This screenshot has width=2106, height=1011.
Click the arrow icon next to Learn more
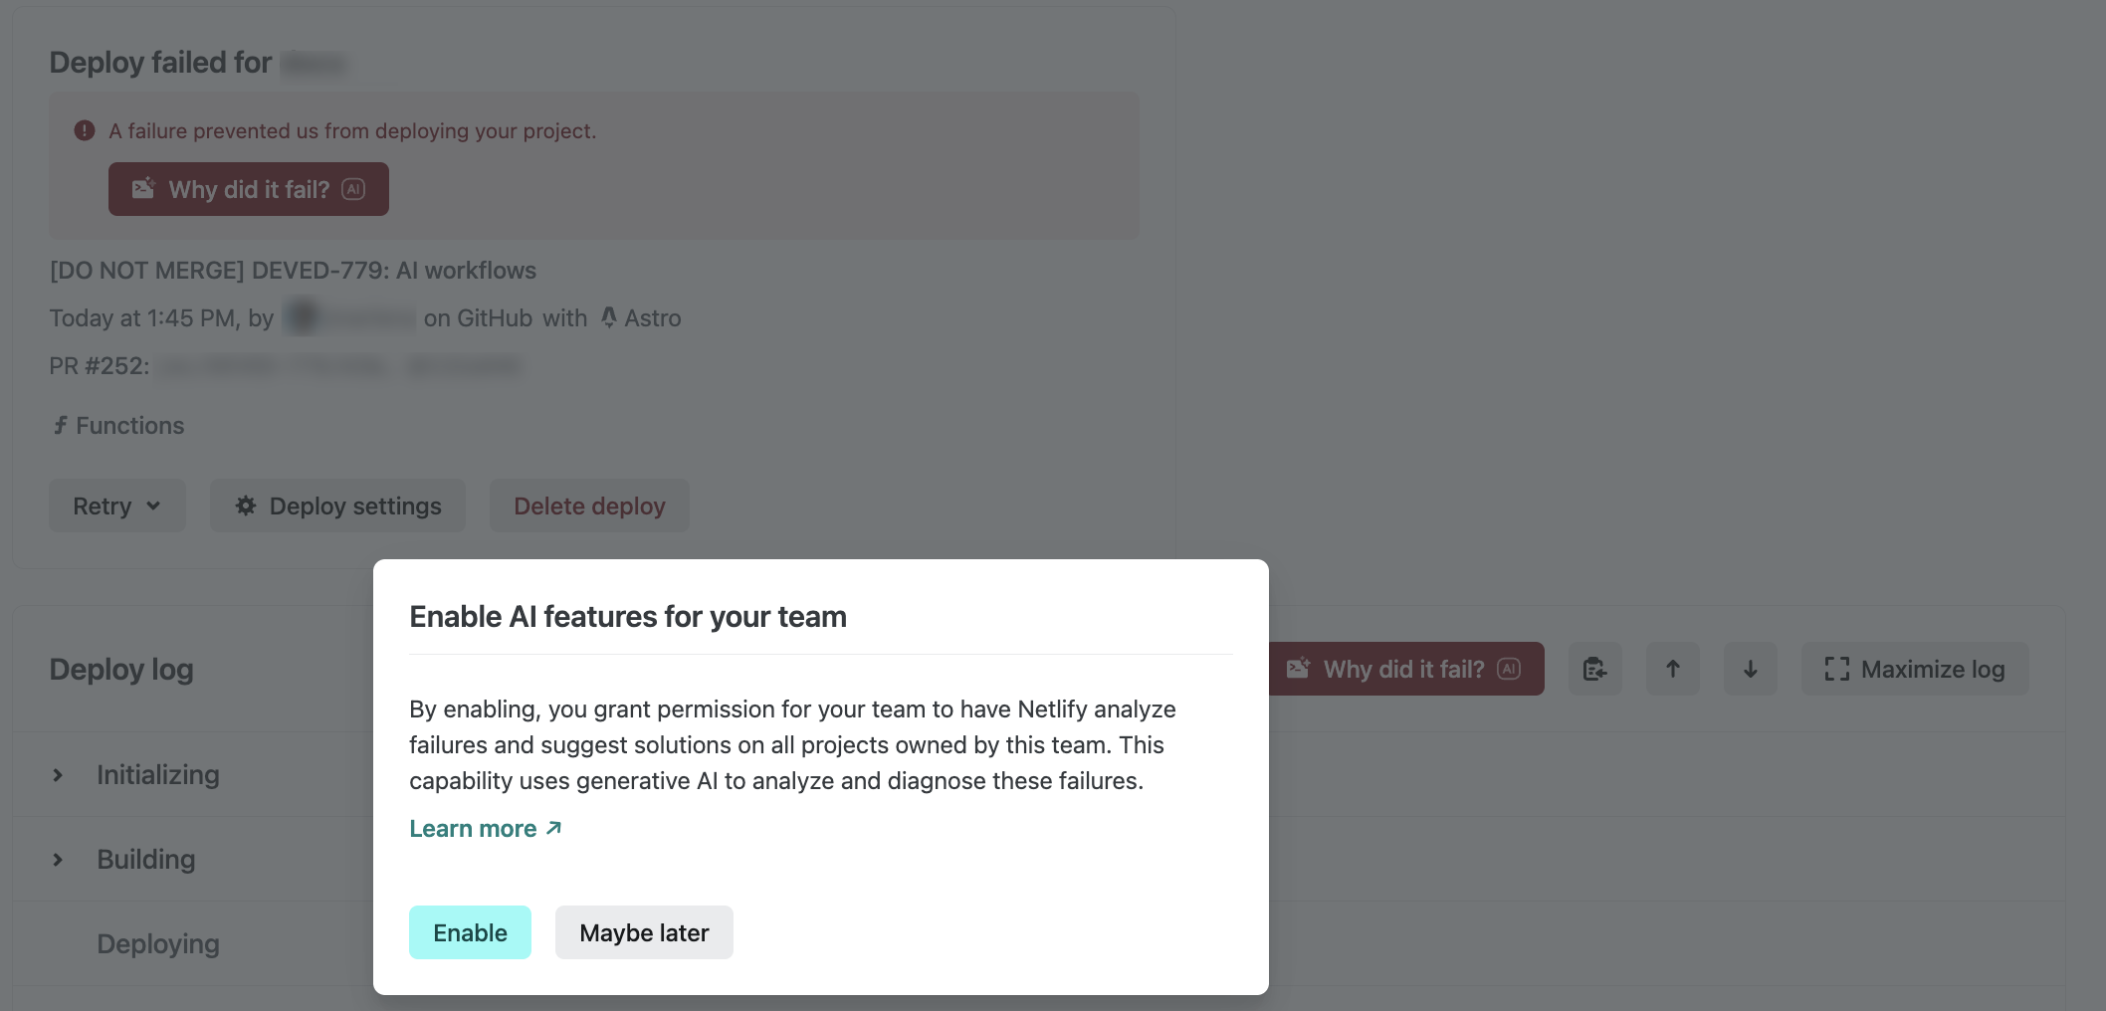click(x=554, y=828)
